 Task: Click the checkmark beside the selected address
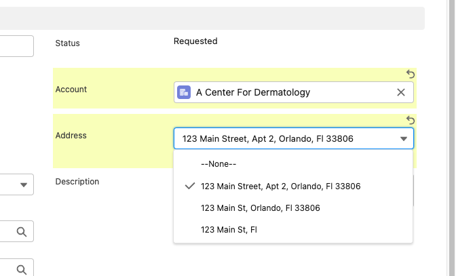189,186
